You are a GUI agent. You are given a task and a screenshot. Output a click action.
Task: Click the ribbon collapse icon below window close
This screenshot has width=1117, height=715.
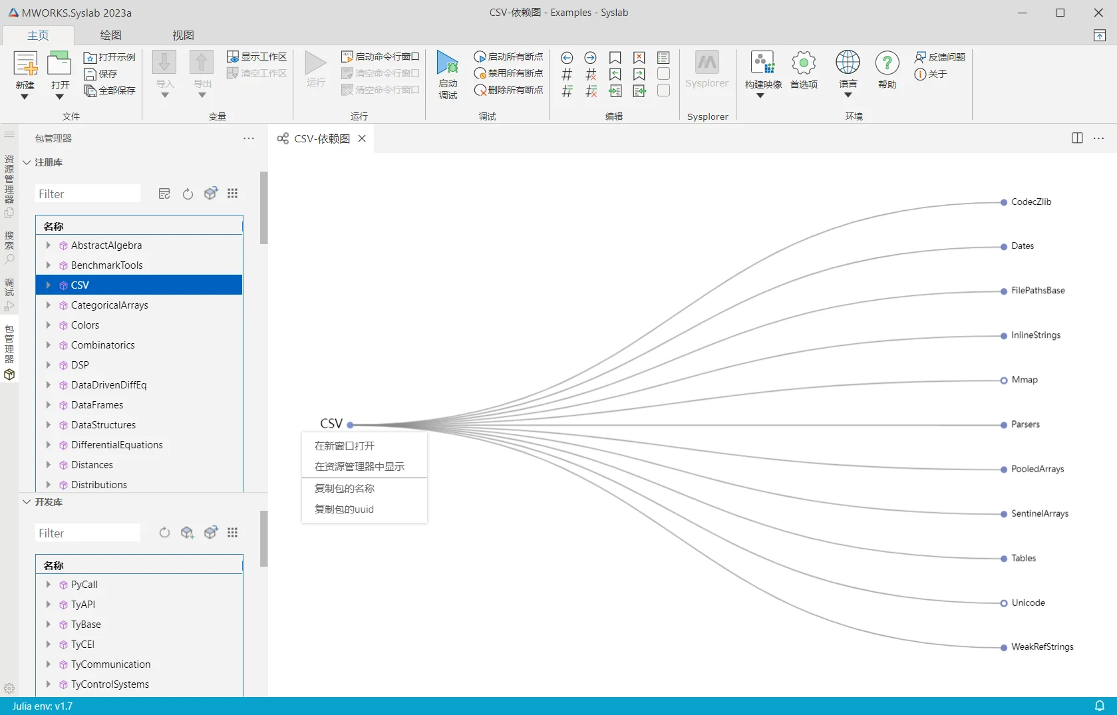[1100, 35]
